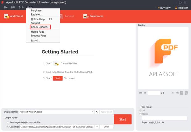Click the custom output folder path field

pos(57,127)
